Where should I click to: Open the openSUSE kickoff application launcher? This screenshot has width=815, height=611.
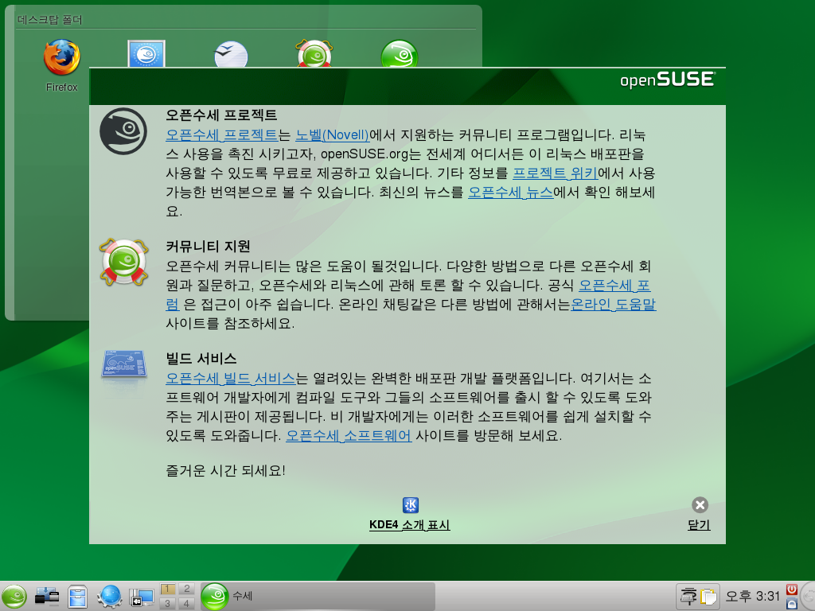coord(14,597)
